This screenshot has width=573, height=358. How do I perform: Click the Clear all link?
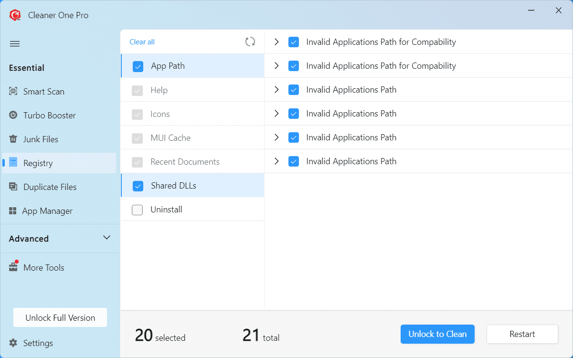click(x=142, y=42)
